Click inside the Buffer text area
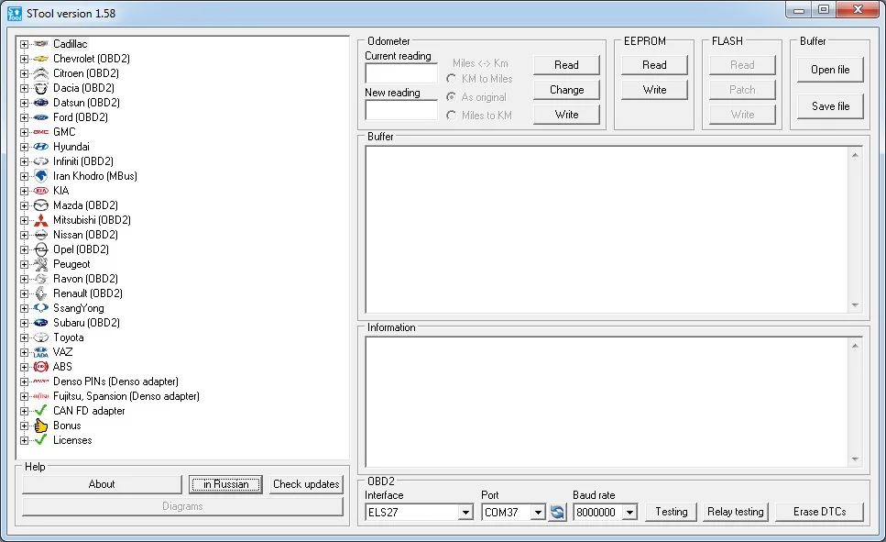 pos(607,229)
